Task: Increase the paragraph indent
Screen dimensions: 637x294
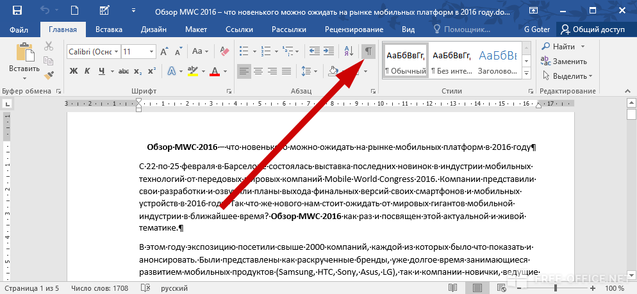Action: coord(328,51)
